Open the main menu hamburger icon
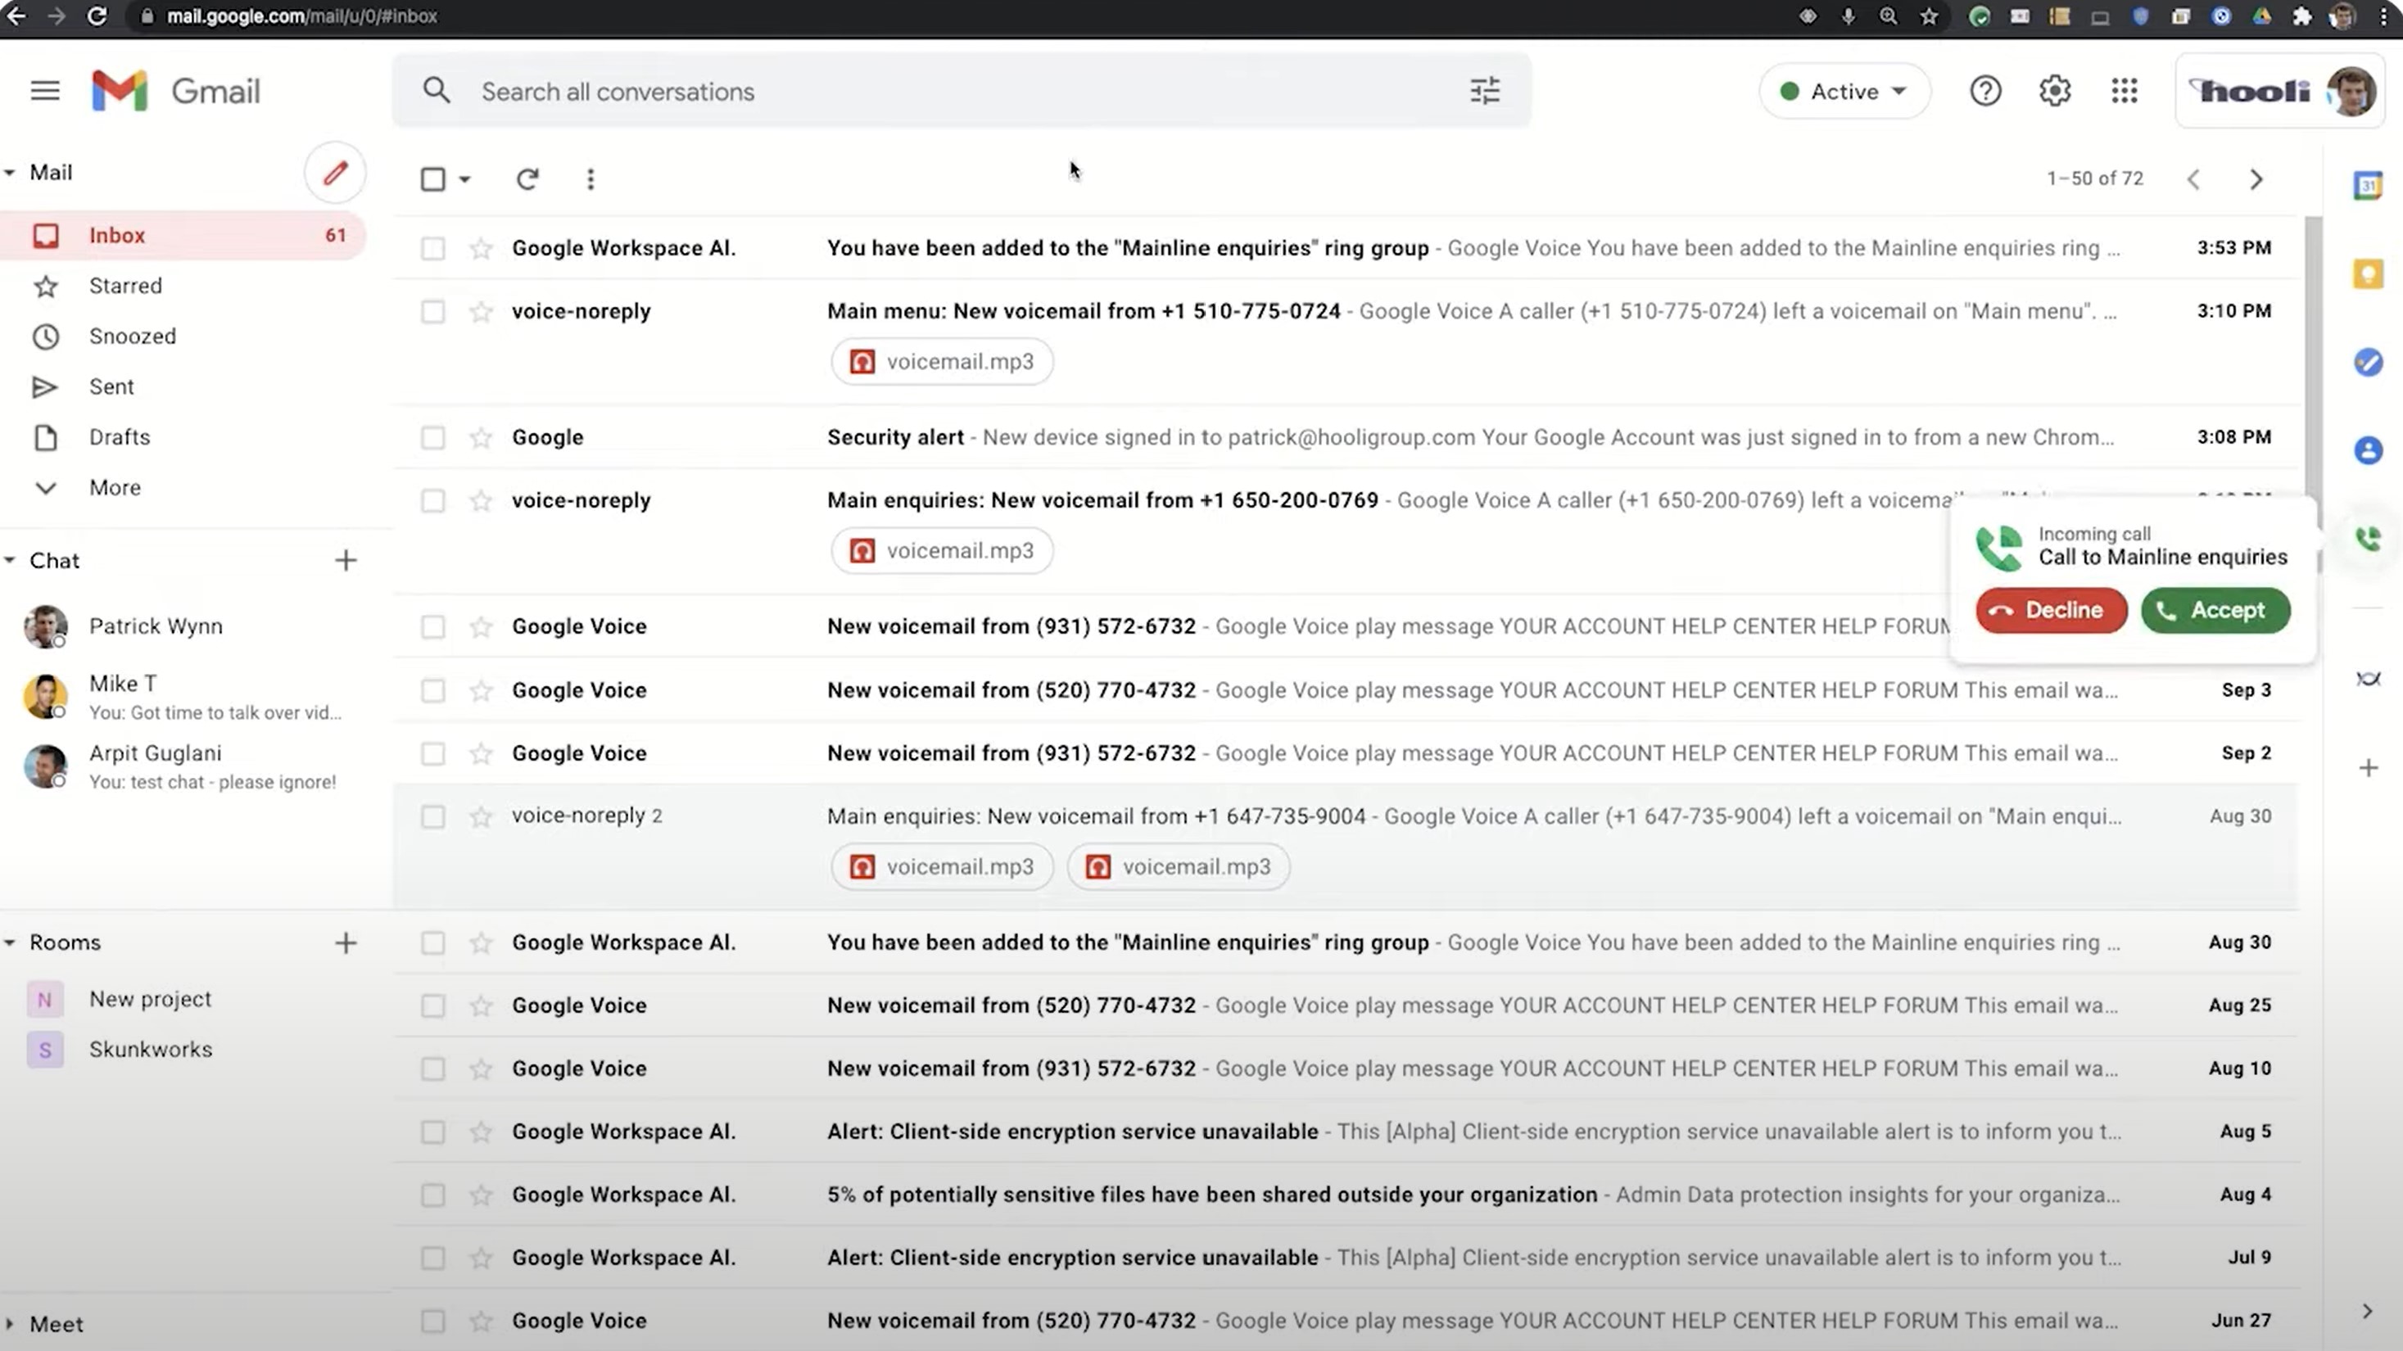 [x=45, y=90]
